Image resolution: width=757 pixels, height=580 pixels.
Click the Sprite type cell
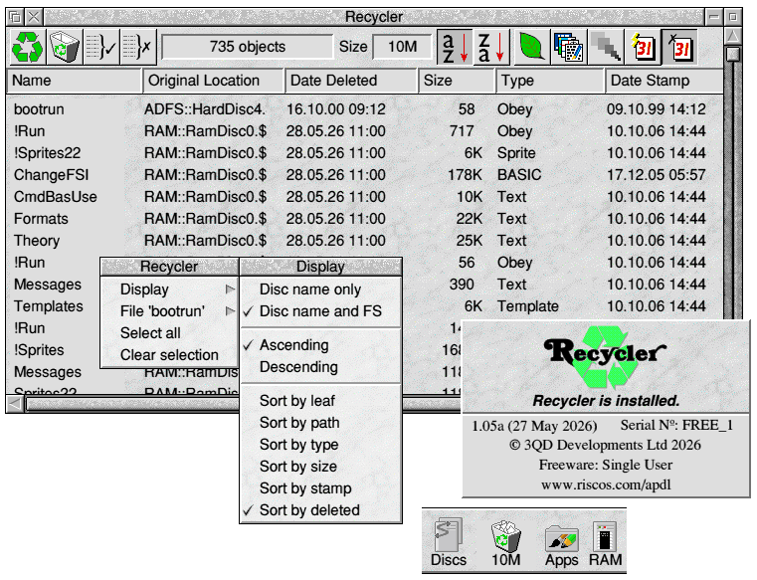[516, 153]
